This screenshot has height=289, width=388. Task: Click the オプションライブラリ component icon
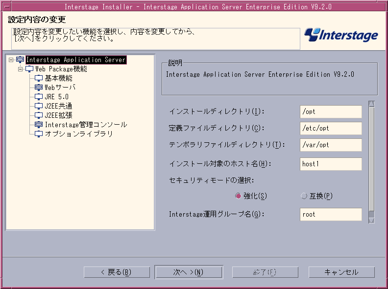pyautogui.click(x=39, y=134)
